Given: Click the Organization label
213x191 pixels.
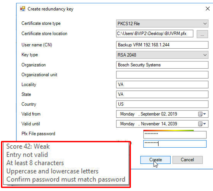Looking at the screenshot, I should (34, 65).
